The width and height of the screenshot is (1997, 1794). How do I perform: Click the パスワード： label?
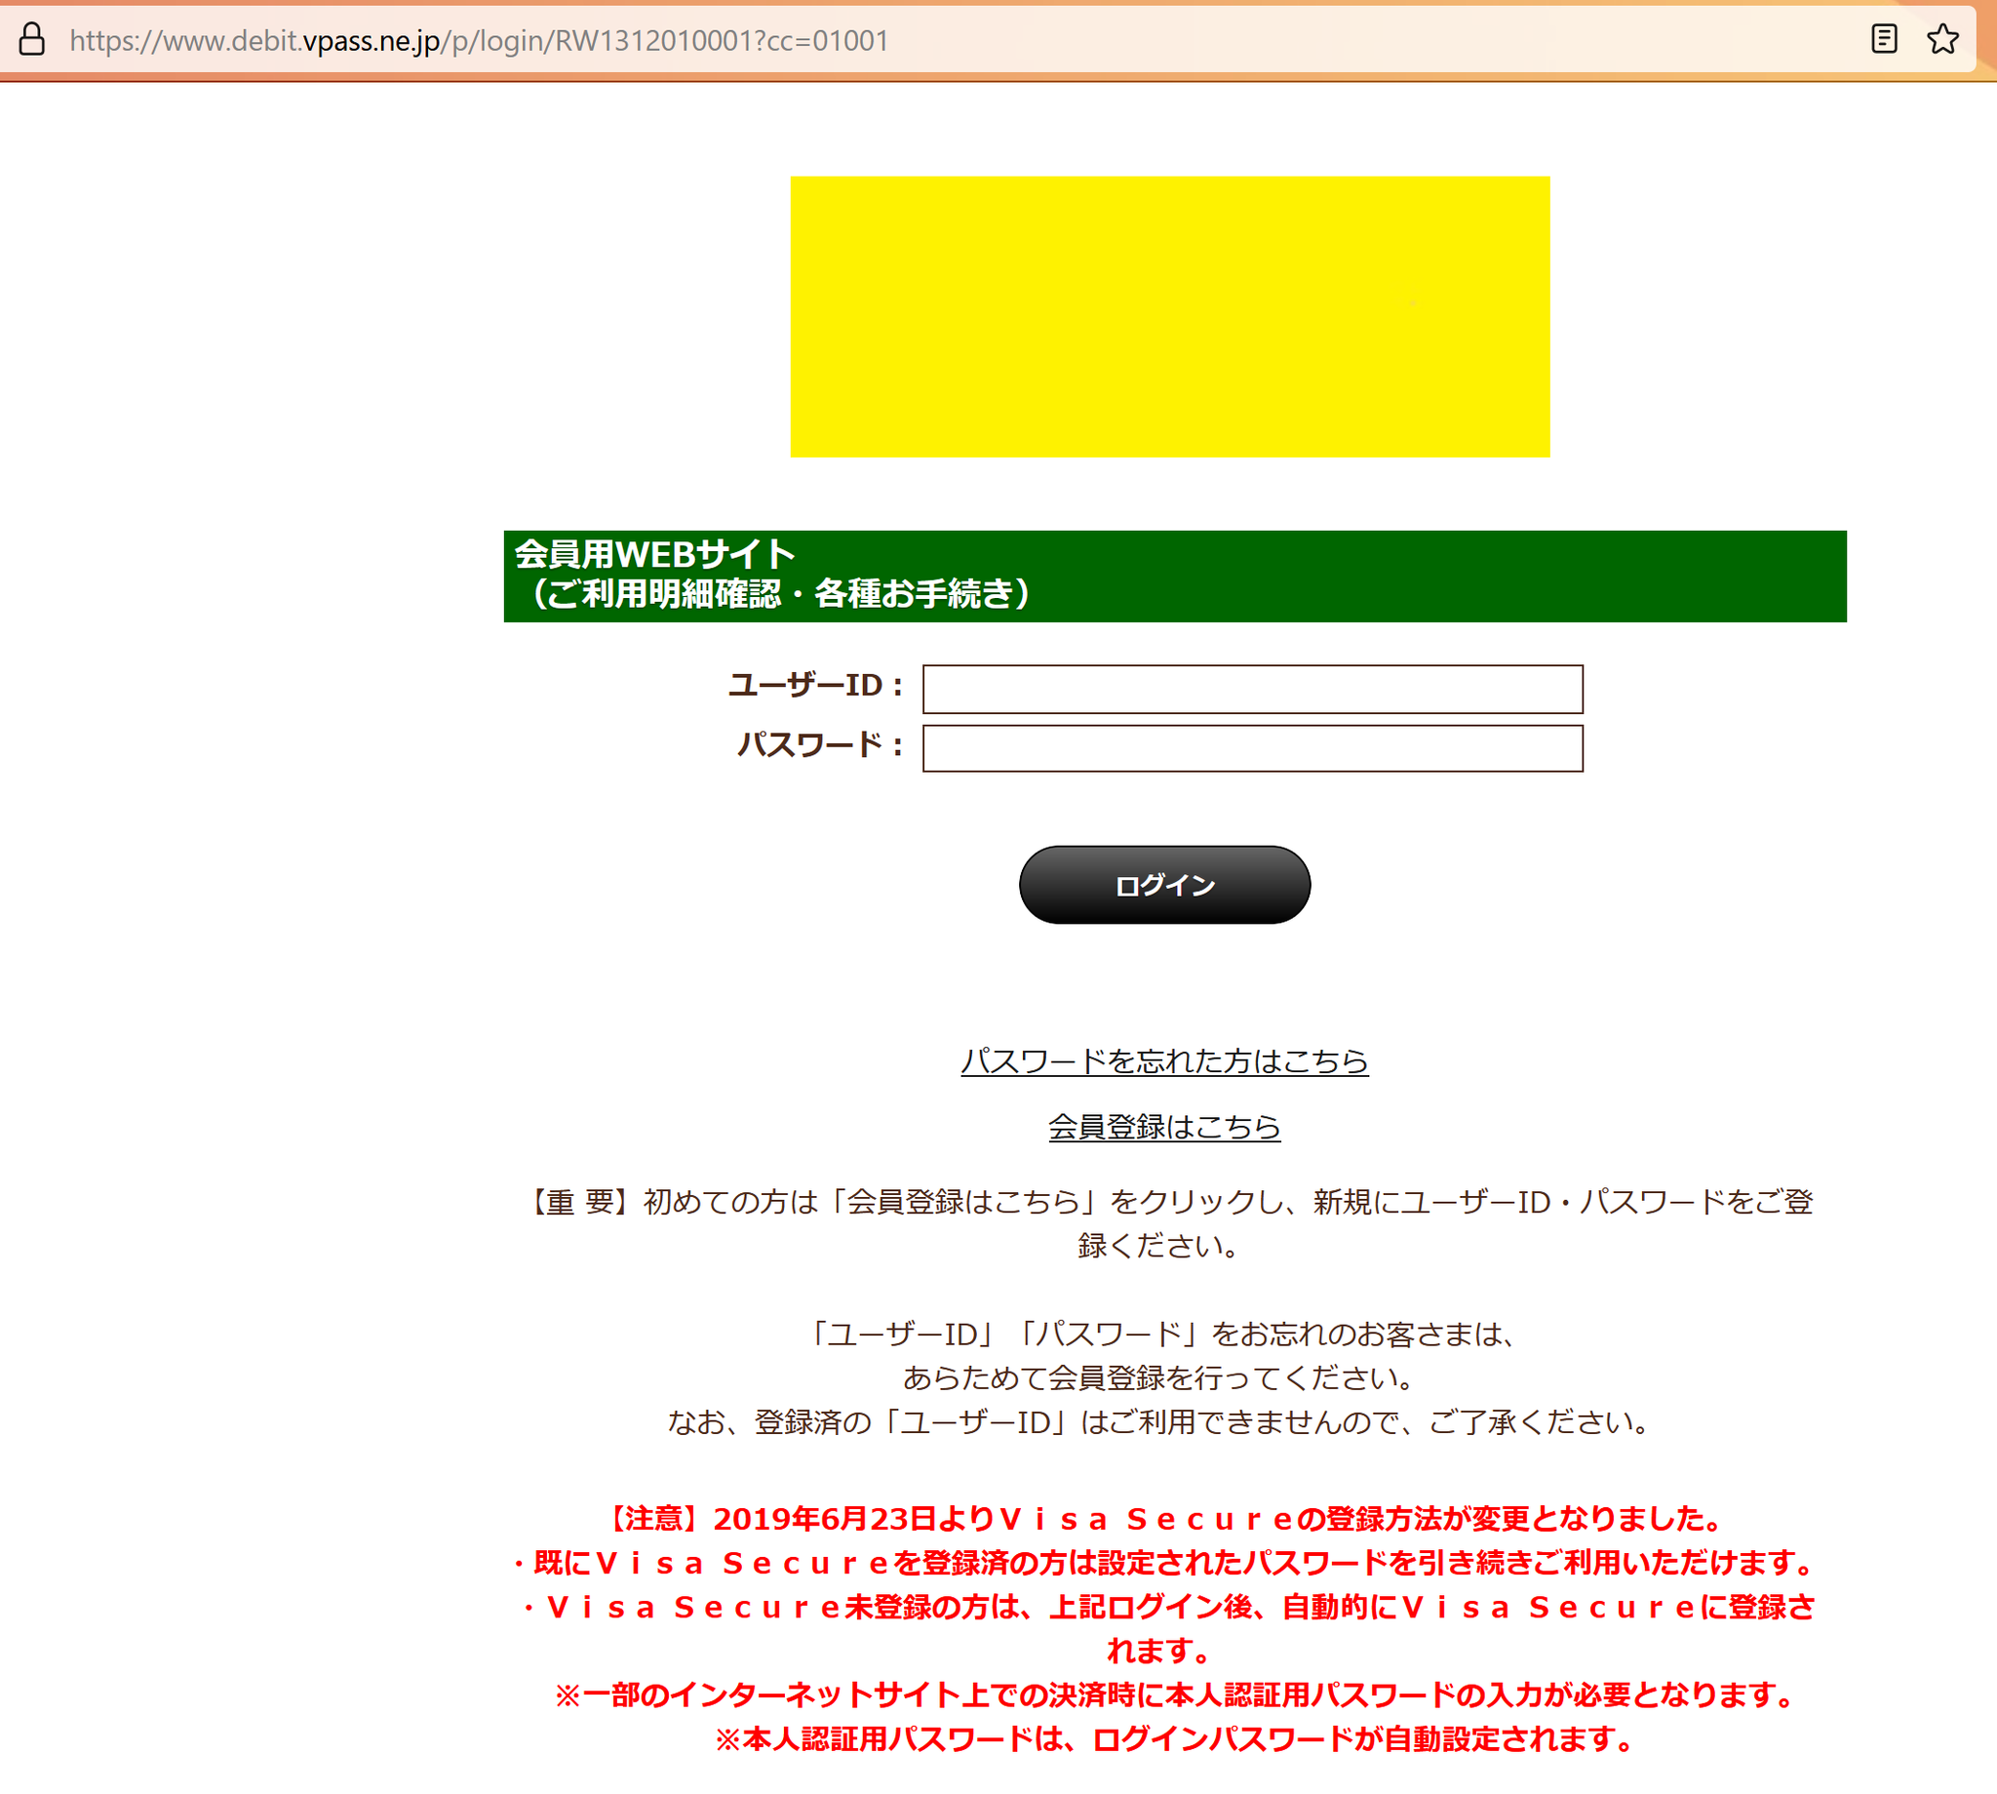click(820, 744)
